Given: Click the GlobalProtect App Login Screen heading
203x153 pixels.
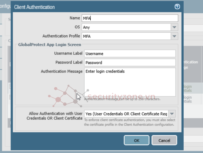Looking at the screenshot, I should point(50,45).
